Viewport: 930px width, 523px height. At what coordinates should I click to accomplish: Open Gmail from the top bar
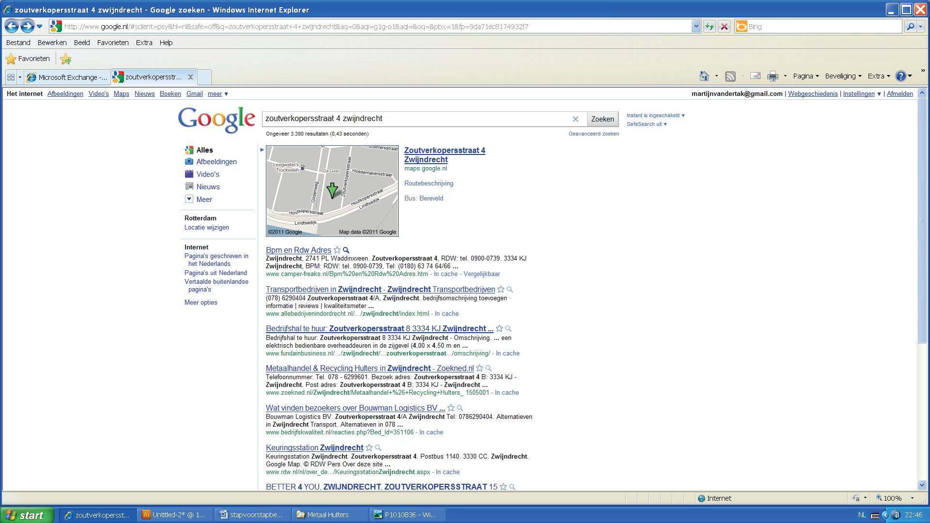click(x=195, y=94)
